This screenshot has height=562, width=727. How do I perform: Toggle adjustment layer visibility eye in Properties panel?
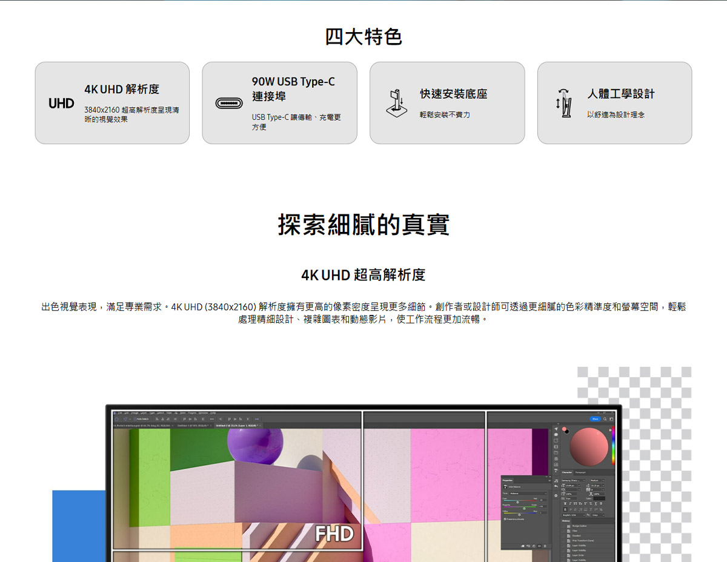[539, 546]
